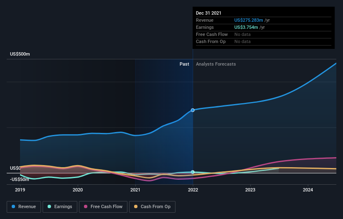Click the 2021 x-axis label
343x219 pixels.
[135, 190]
